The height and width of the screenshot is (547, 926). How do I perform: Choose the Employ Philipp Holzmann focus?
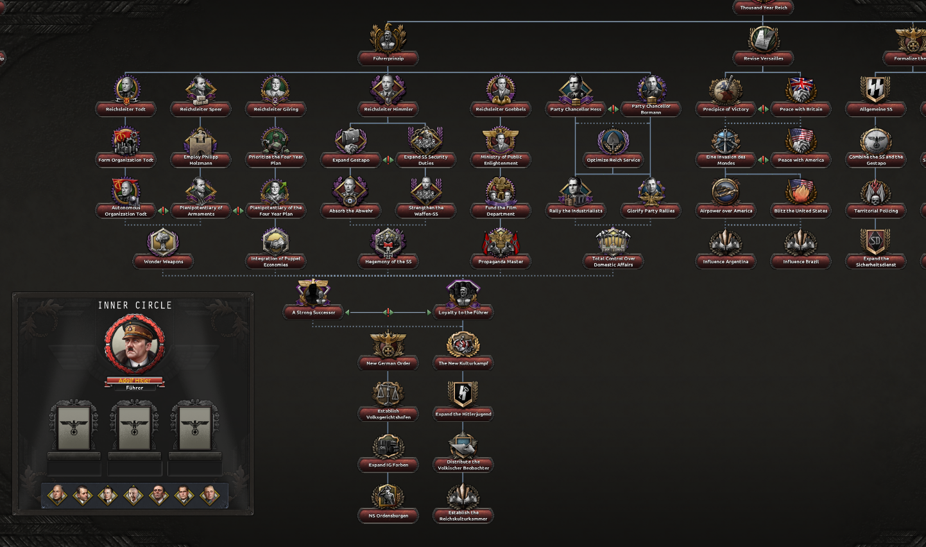tap(201, 146)
